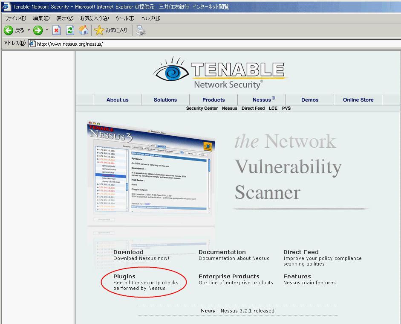Open the Demos navigation tab
Viewport: 401px width, 324px height.
click(x=310, y=100)
